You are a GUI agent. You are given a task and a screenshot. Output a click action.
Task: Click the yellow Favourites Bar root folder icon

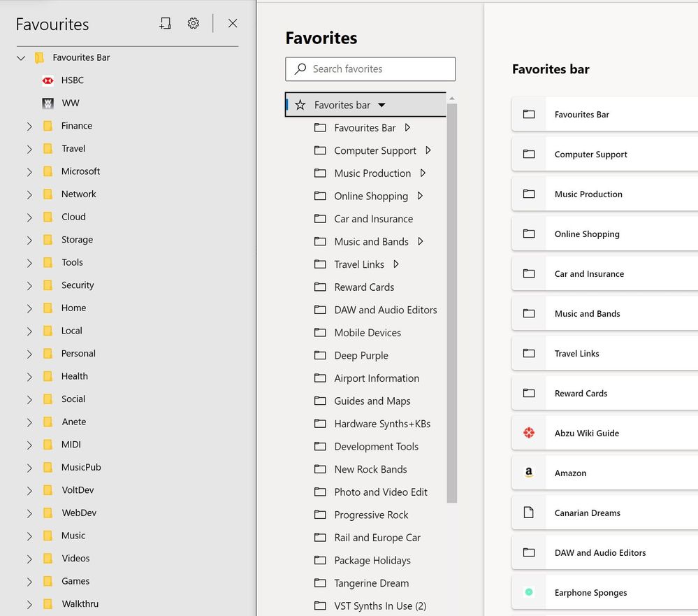point(39,57)
